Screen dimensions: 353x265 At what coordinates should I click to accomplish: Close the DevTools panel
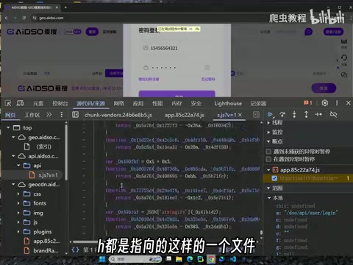pyautogui.click(x=348, y=103)
